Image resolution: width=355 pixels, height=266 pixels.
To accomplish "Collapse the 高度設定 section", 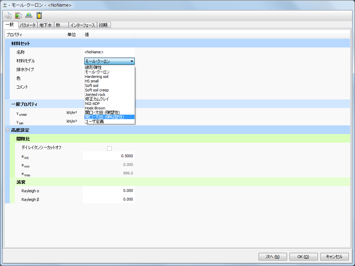I will pyautogui.click(x=7, y=130).
